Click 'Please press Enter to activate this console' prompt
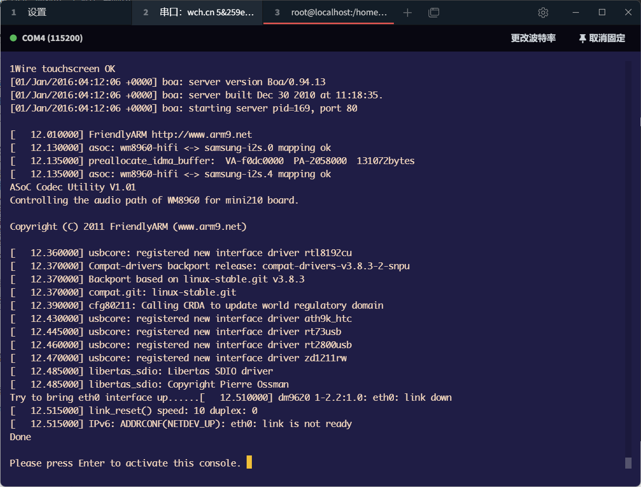 tap(126, 463)
